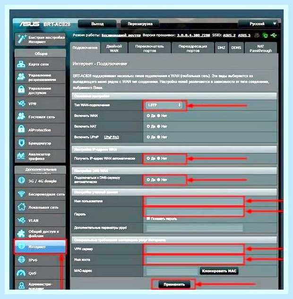The height and width of the screenshot is (299, 293).
Task: Switch to the Подключение tab
Action: click(85, 48)
